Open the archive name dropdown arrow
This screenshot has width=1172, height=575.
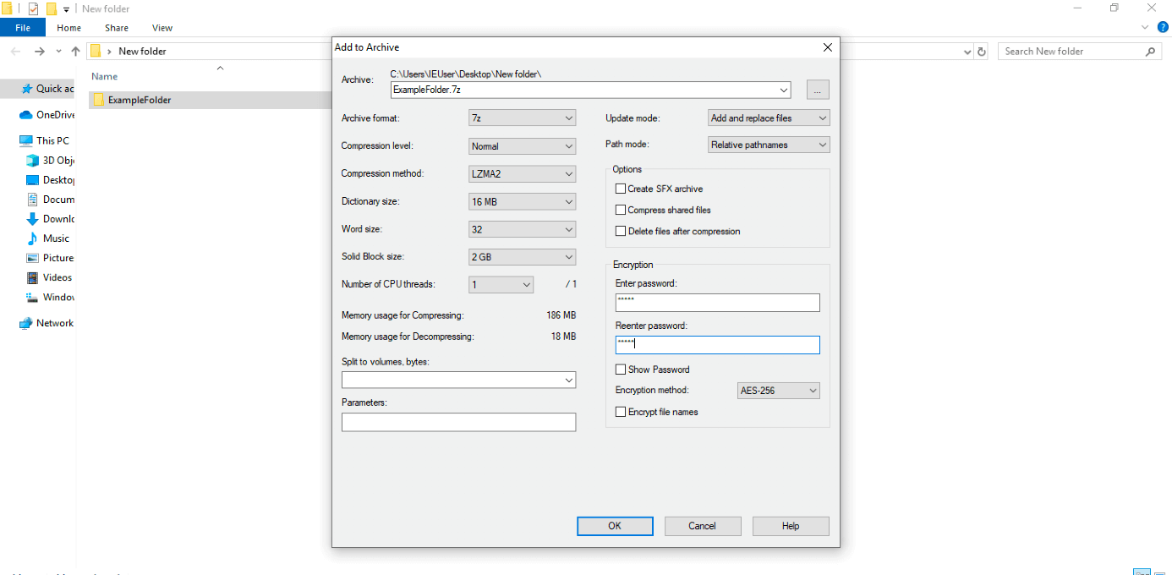click(x=784, y=90)
